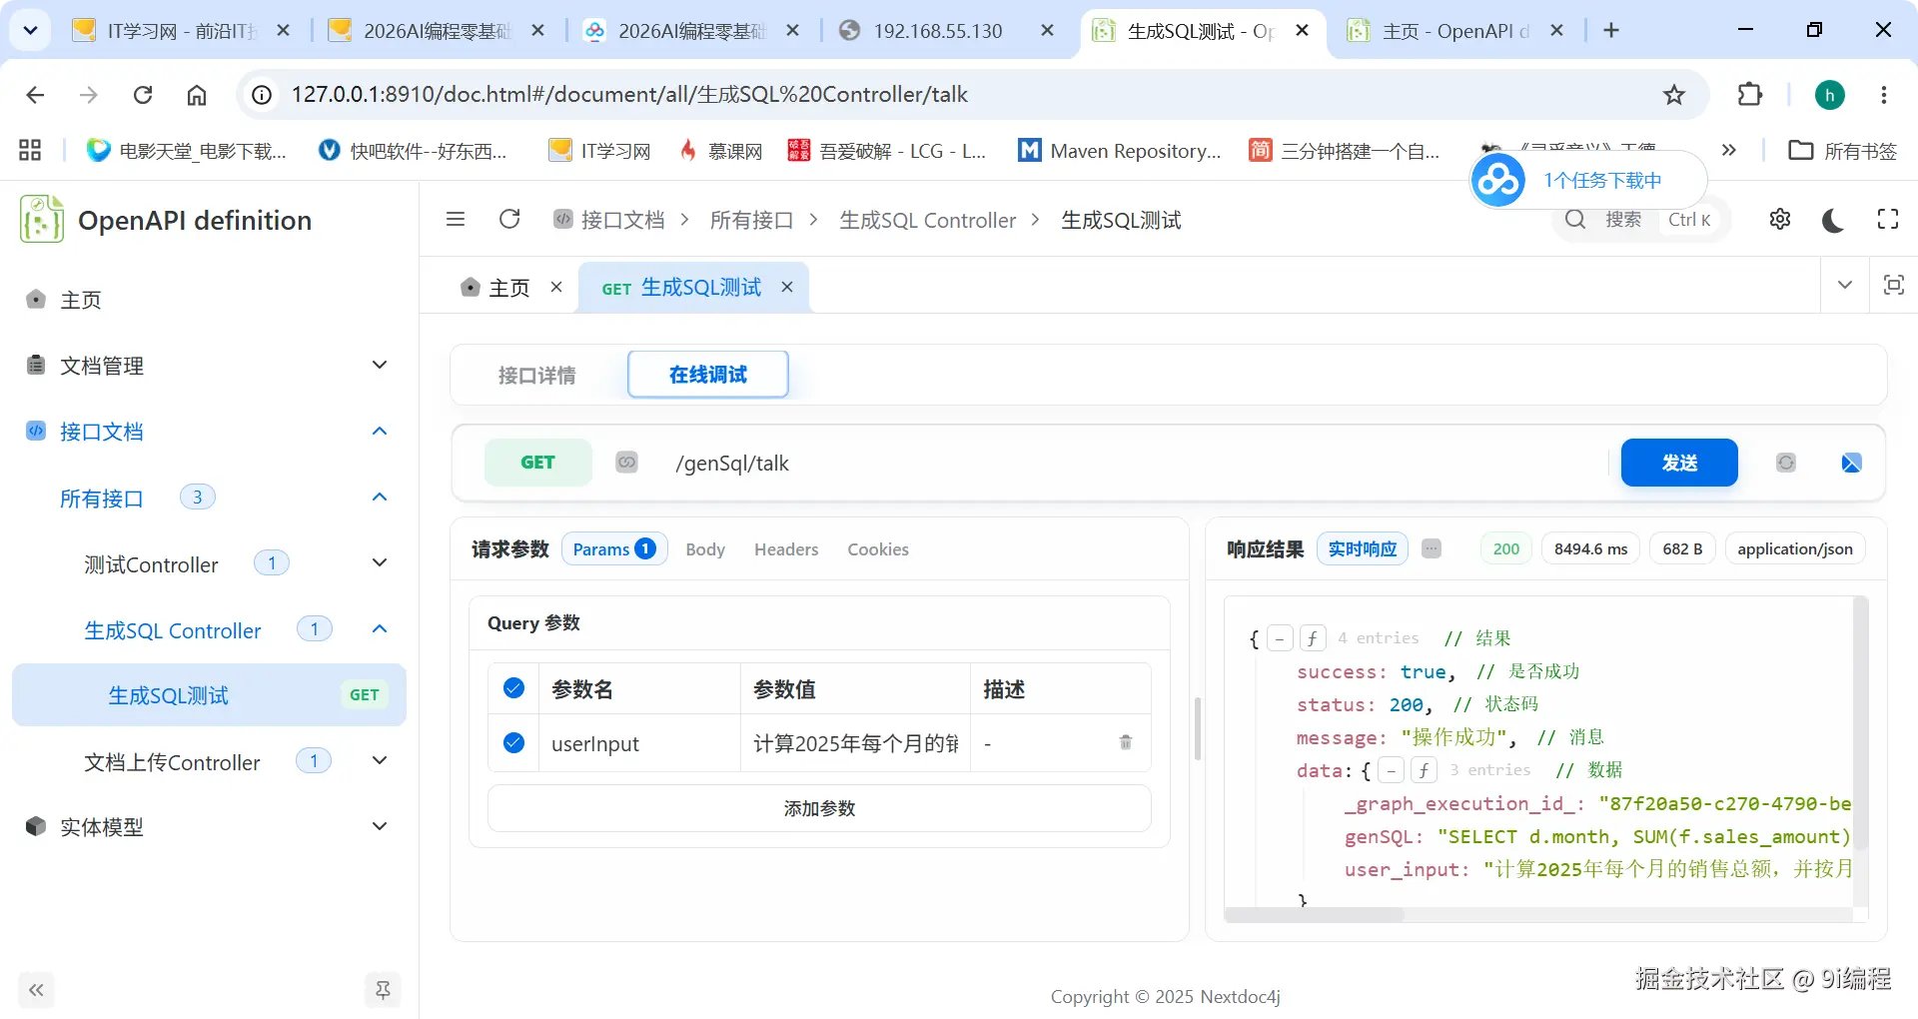Open the tab list dropdown chevron

point(1845,286)
